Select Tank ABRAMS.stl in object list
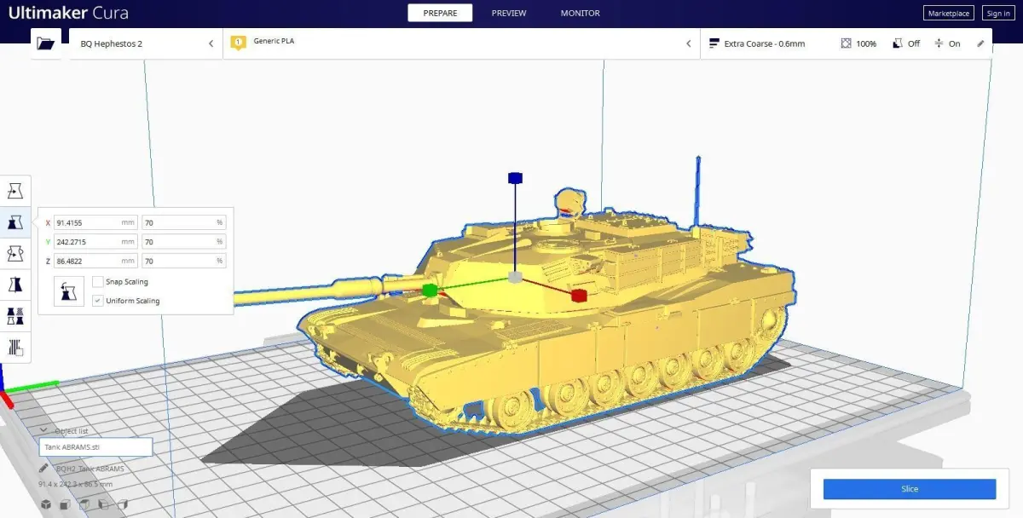This screenshot has height=518, width=1023. pos(95,447)
